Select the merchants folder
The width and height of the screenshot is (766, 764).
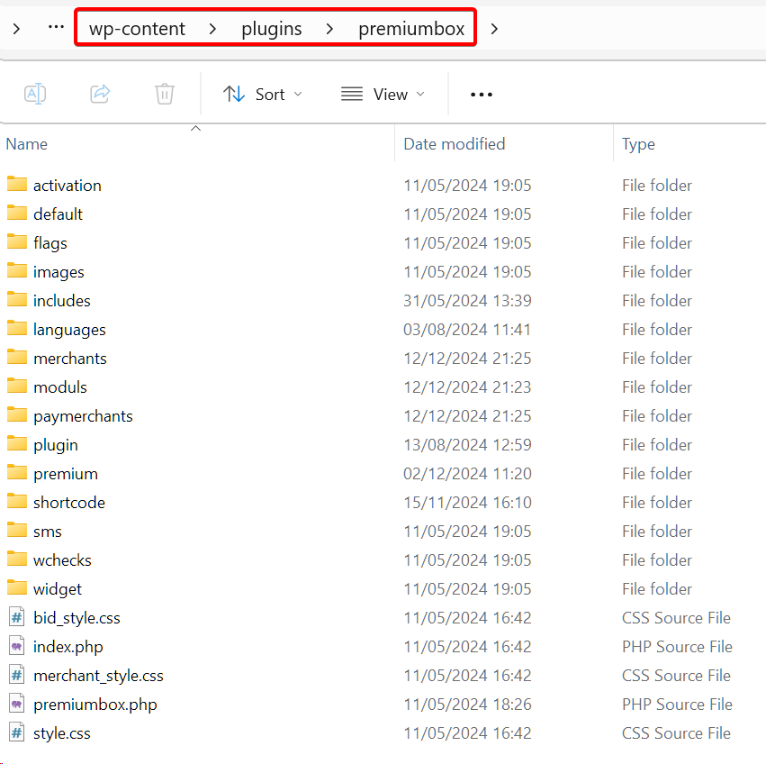pyautogui.click(x=69, y=358)
